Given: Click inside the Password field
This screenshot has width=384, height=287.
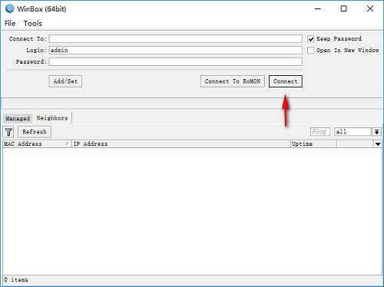Looking at the screenshot, I should click(x=176, y=61).
